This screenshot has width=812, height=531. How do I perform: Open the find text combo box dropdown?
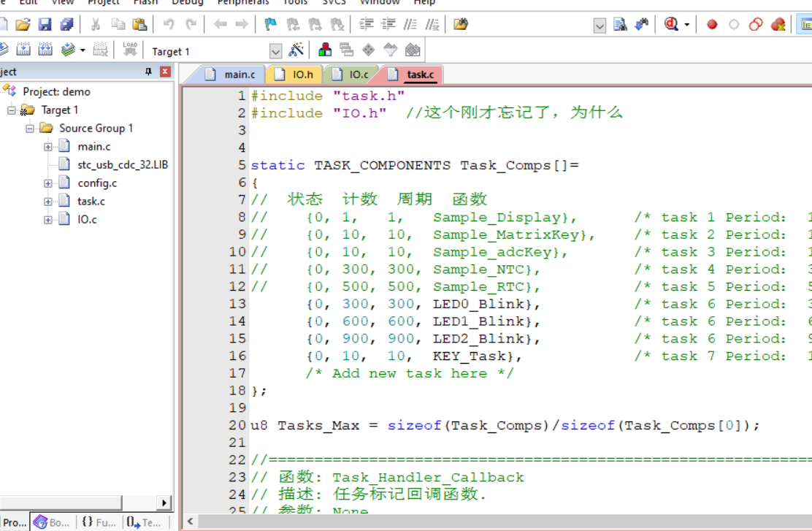pyautogui.click(x=600, y=26)
